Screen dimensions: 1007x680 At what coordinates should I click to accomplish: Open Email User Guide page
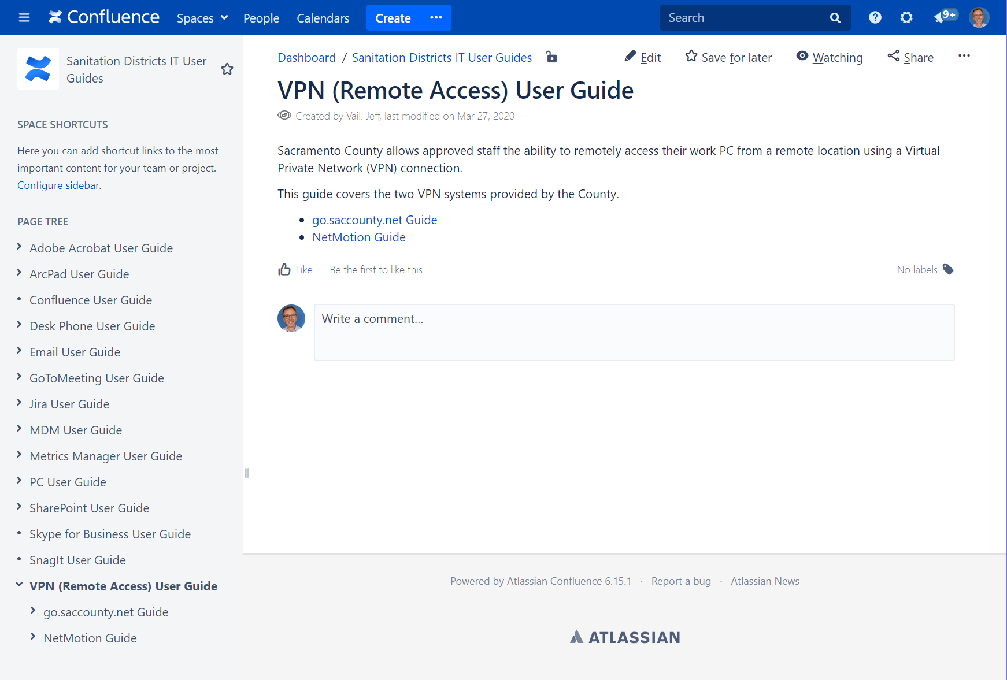(x=75, y=352)
